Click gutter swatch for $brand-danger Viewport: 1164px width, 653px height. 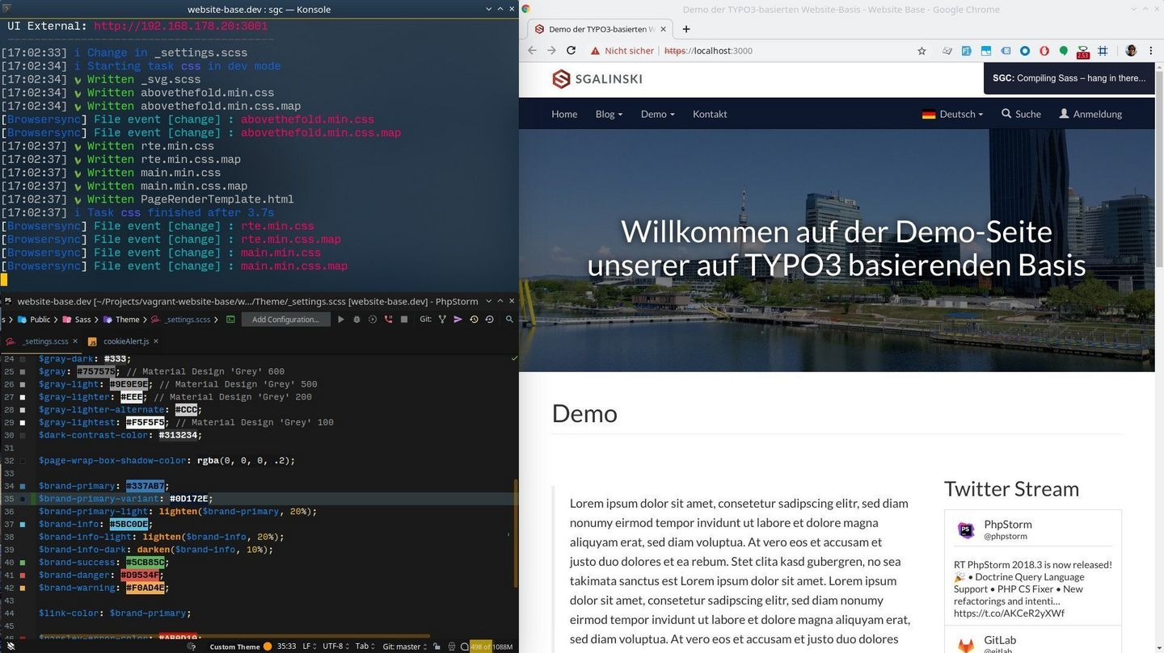pyautogui.click(x=23, y=576)
